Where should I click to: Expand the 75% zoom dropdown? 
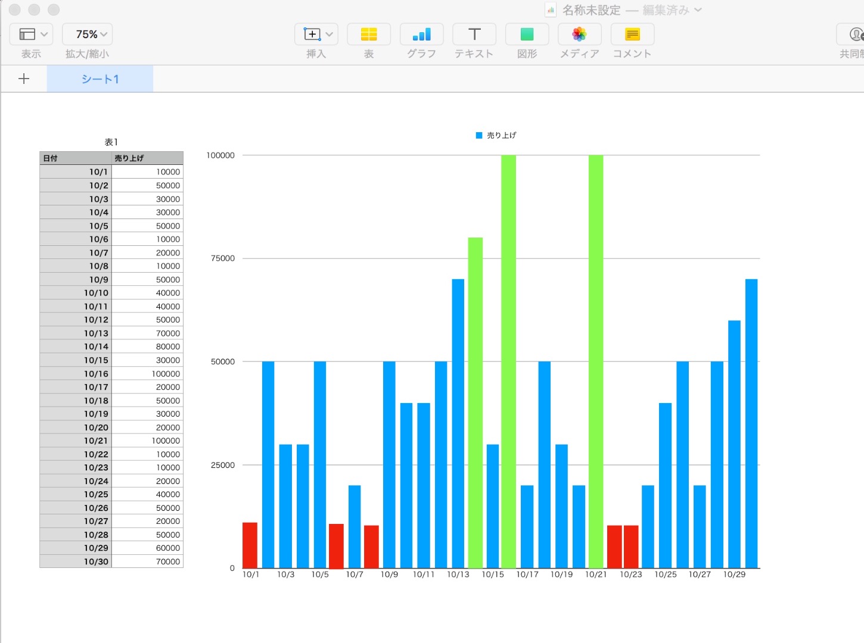(x=87, y=35)
